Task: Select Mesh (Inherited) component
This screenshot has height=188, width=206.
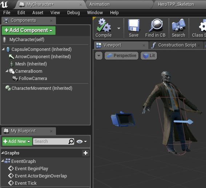Action: click(31, 64)
